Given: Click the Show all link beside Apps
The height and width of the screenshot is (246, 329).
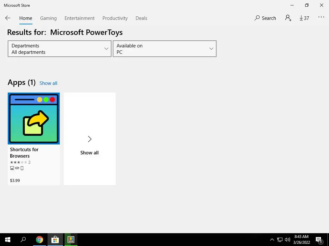Looking at the screenshot, I should coord(48,83).
